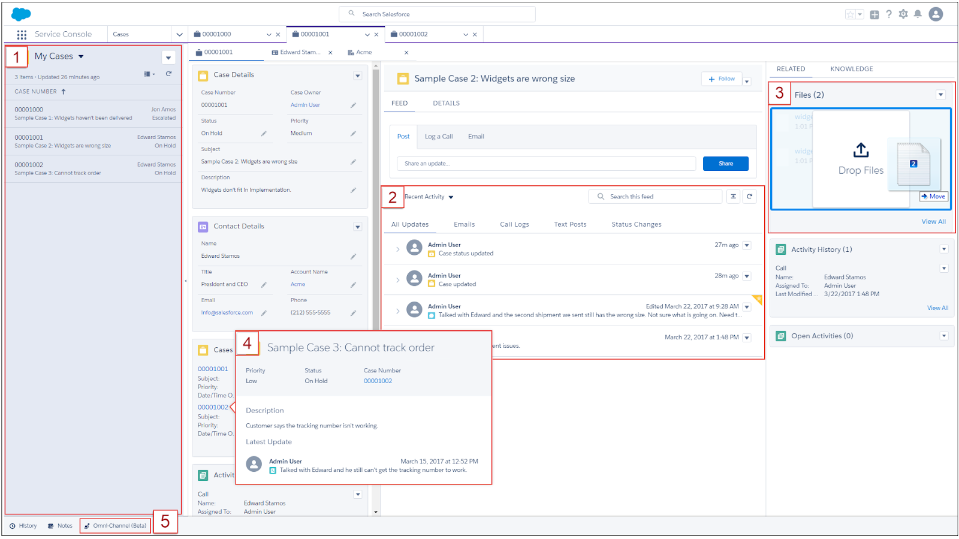
Task: Open the Cases navigation menu dropdown
Action: [x=179, y=35]
